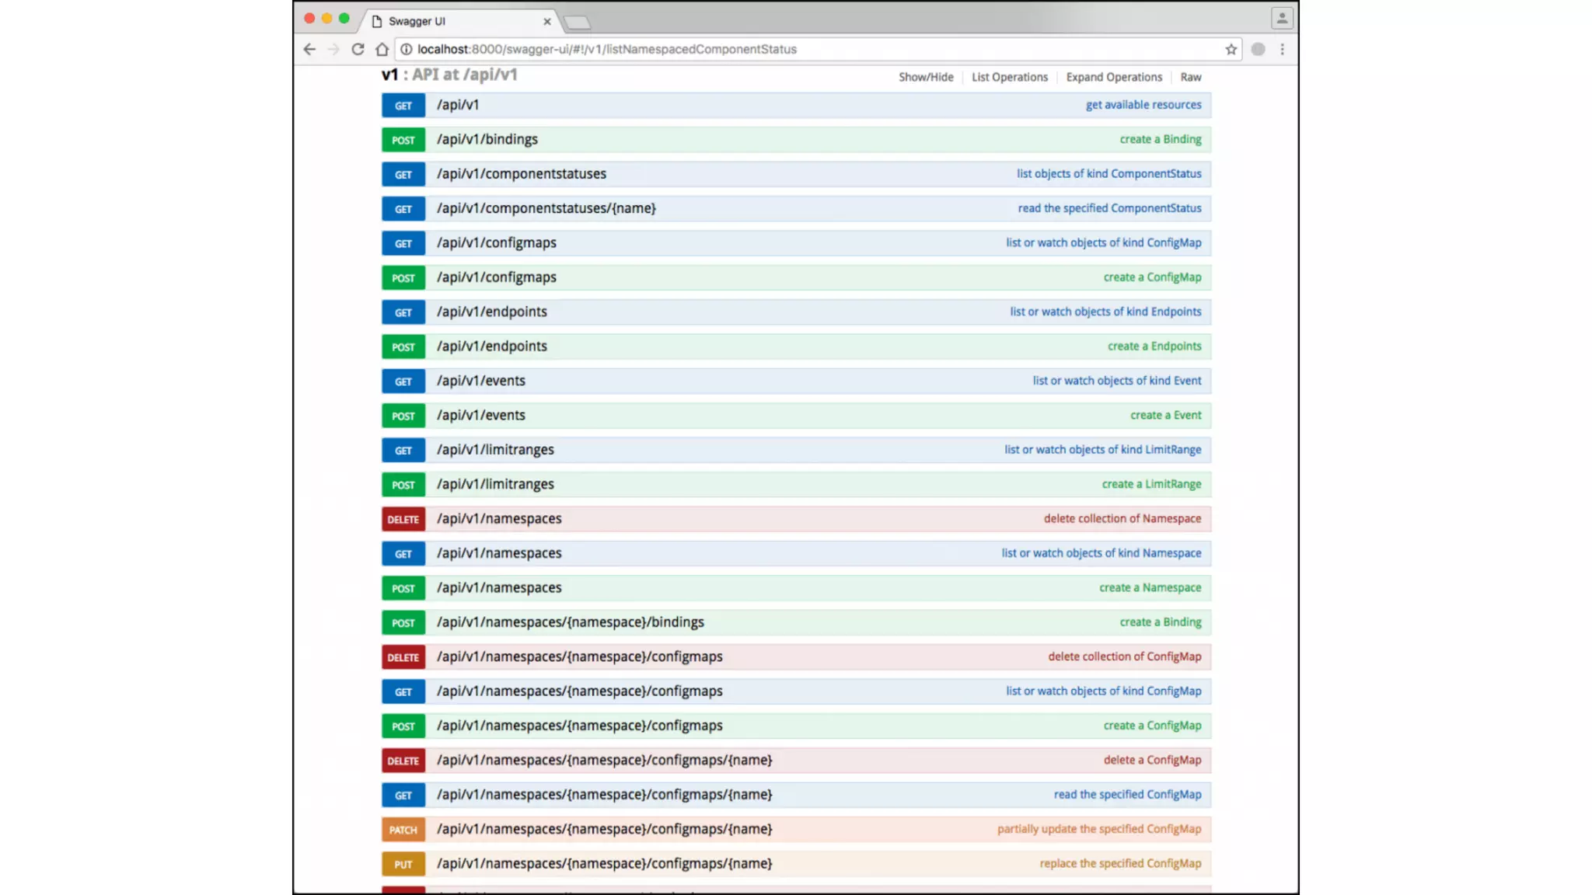Click the Raw link
The height and width of the screenshot is (895, 1592).
(x=1190, y=77)
